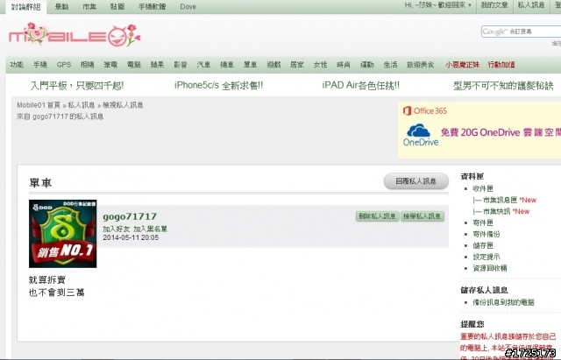561x360 pixels.
Task: Go to Mobile01 首頁 breadcrumb
Action: pos(39,105)
